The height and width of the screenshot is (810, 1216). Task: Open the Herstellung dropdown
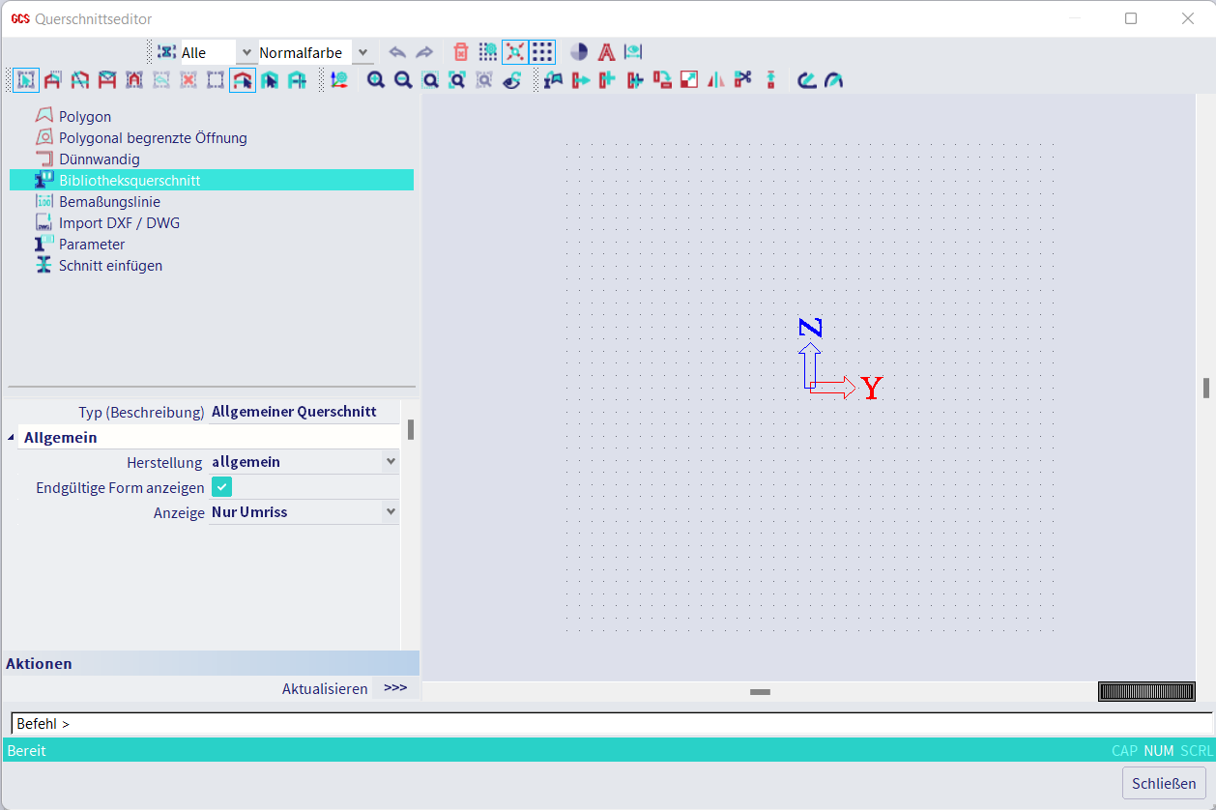pyautogui.click(x=391, y=462)
